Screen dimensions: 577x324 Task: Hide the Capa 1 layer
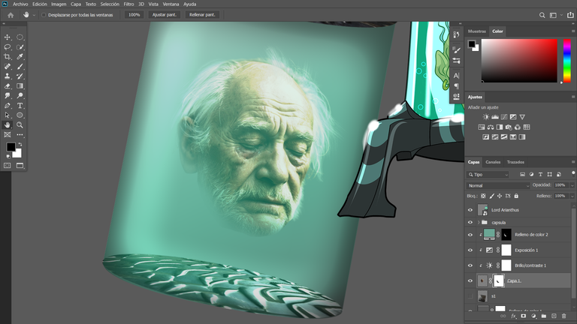tap(470, 280)
